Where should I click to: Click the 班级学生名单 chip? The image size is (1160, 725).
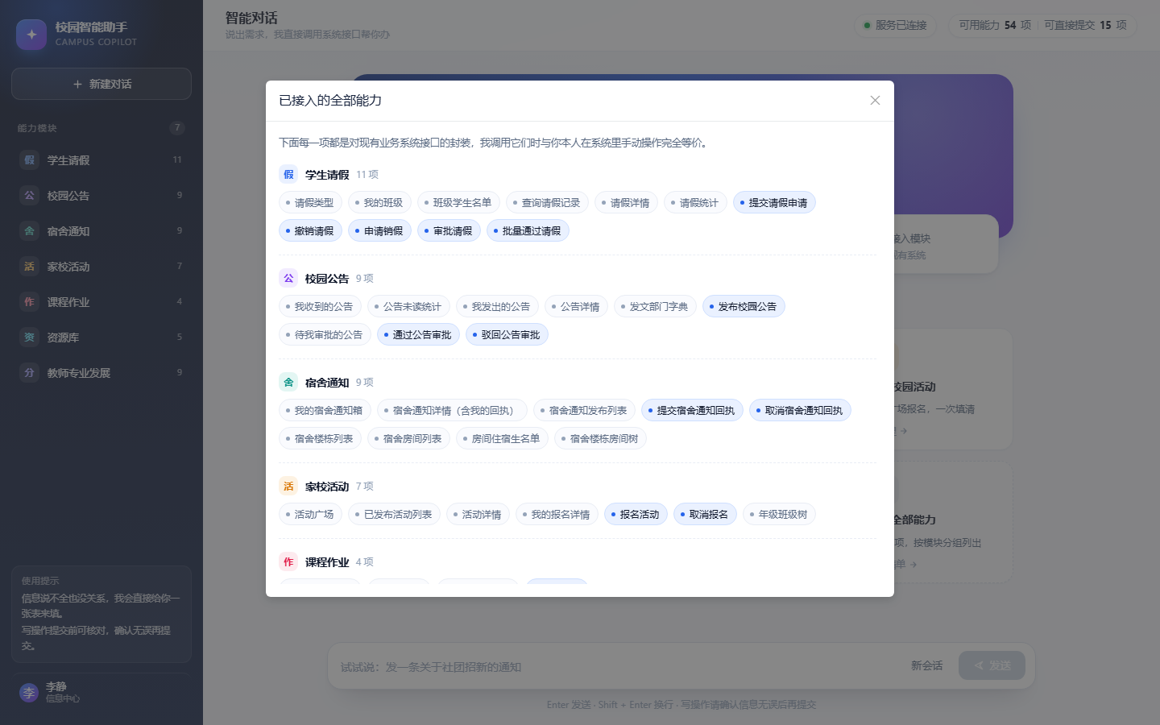[459, 203]
